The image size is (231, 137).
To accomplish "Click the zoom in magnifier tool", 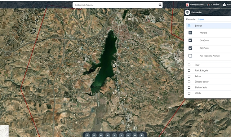I will pyautogui.click(x=88, y=135).
